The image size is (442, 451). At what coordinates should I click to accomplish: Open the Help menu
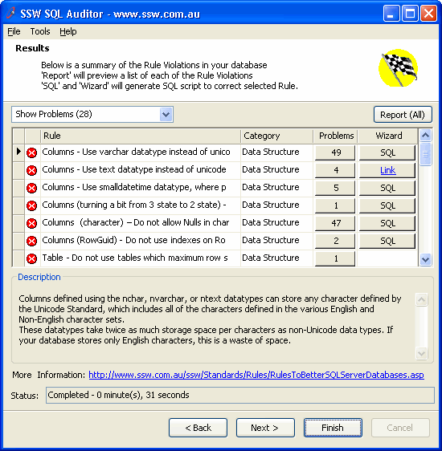[68, 31]
